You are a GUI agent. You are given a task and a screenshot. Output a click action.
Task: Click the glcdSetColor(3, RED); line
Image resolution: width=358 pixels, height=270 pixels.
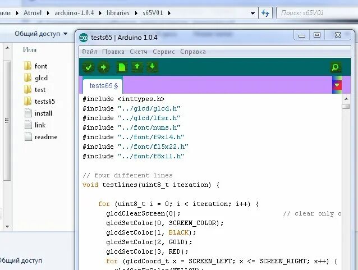point(147,251)
